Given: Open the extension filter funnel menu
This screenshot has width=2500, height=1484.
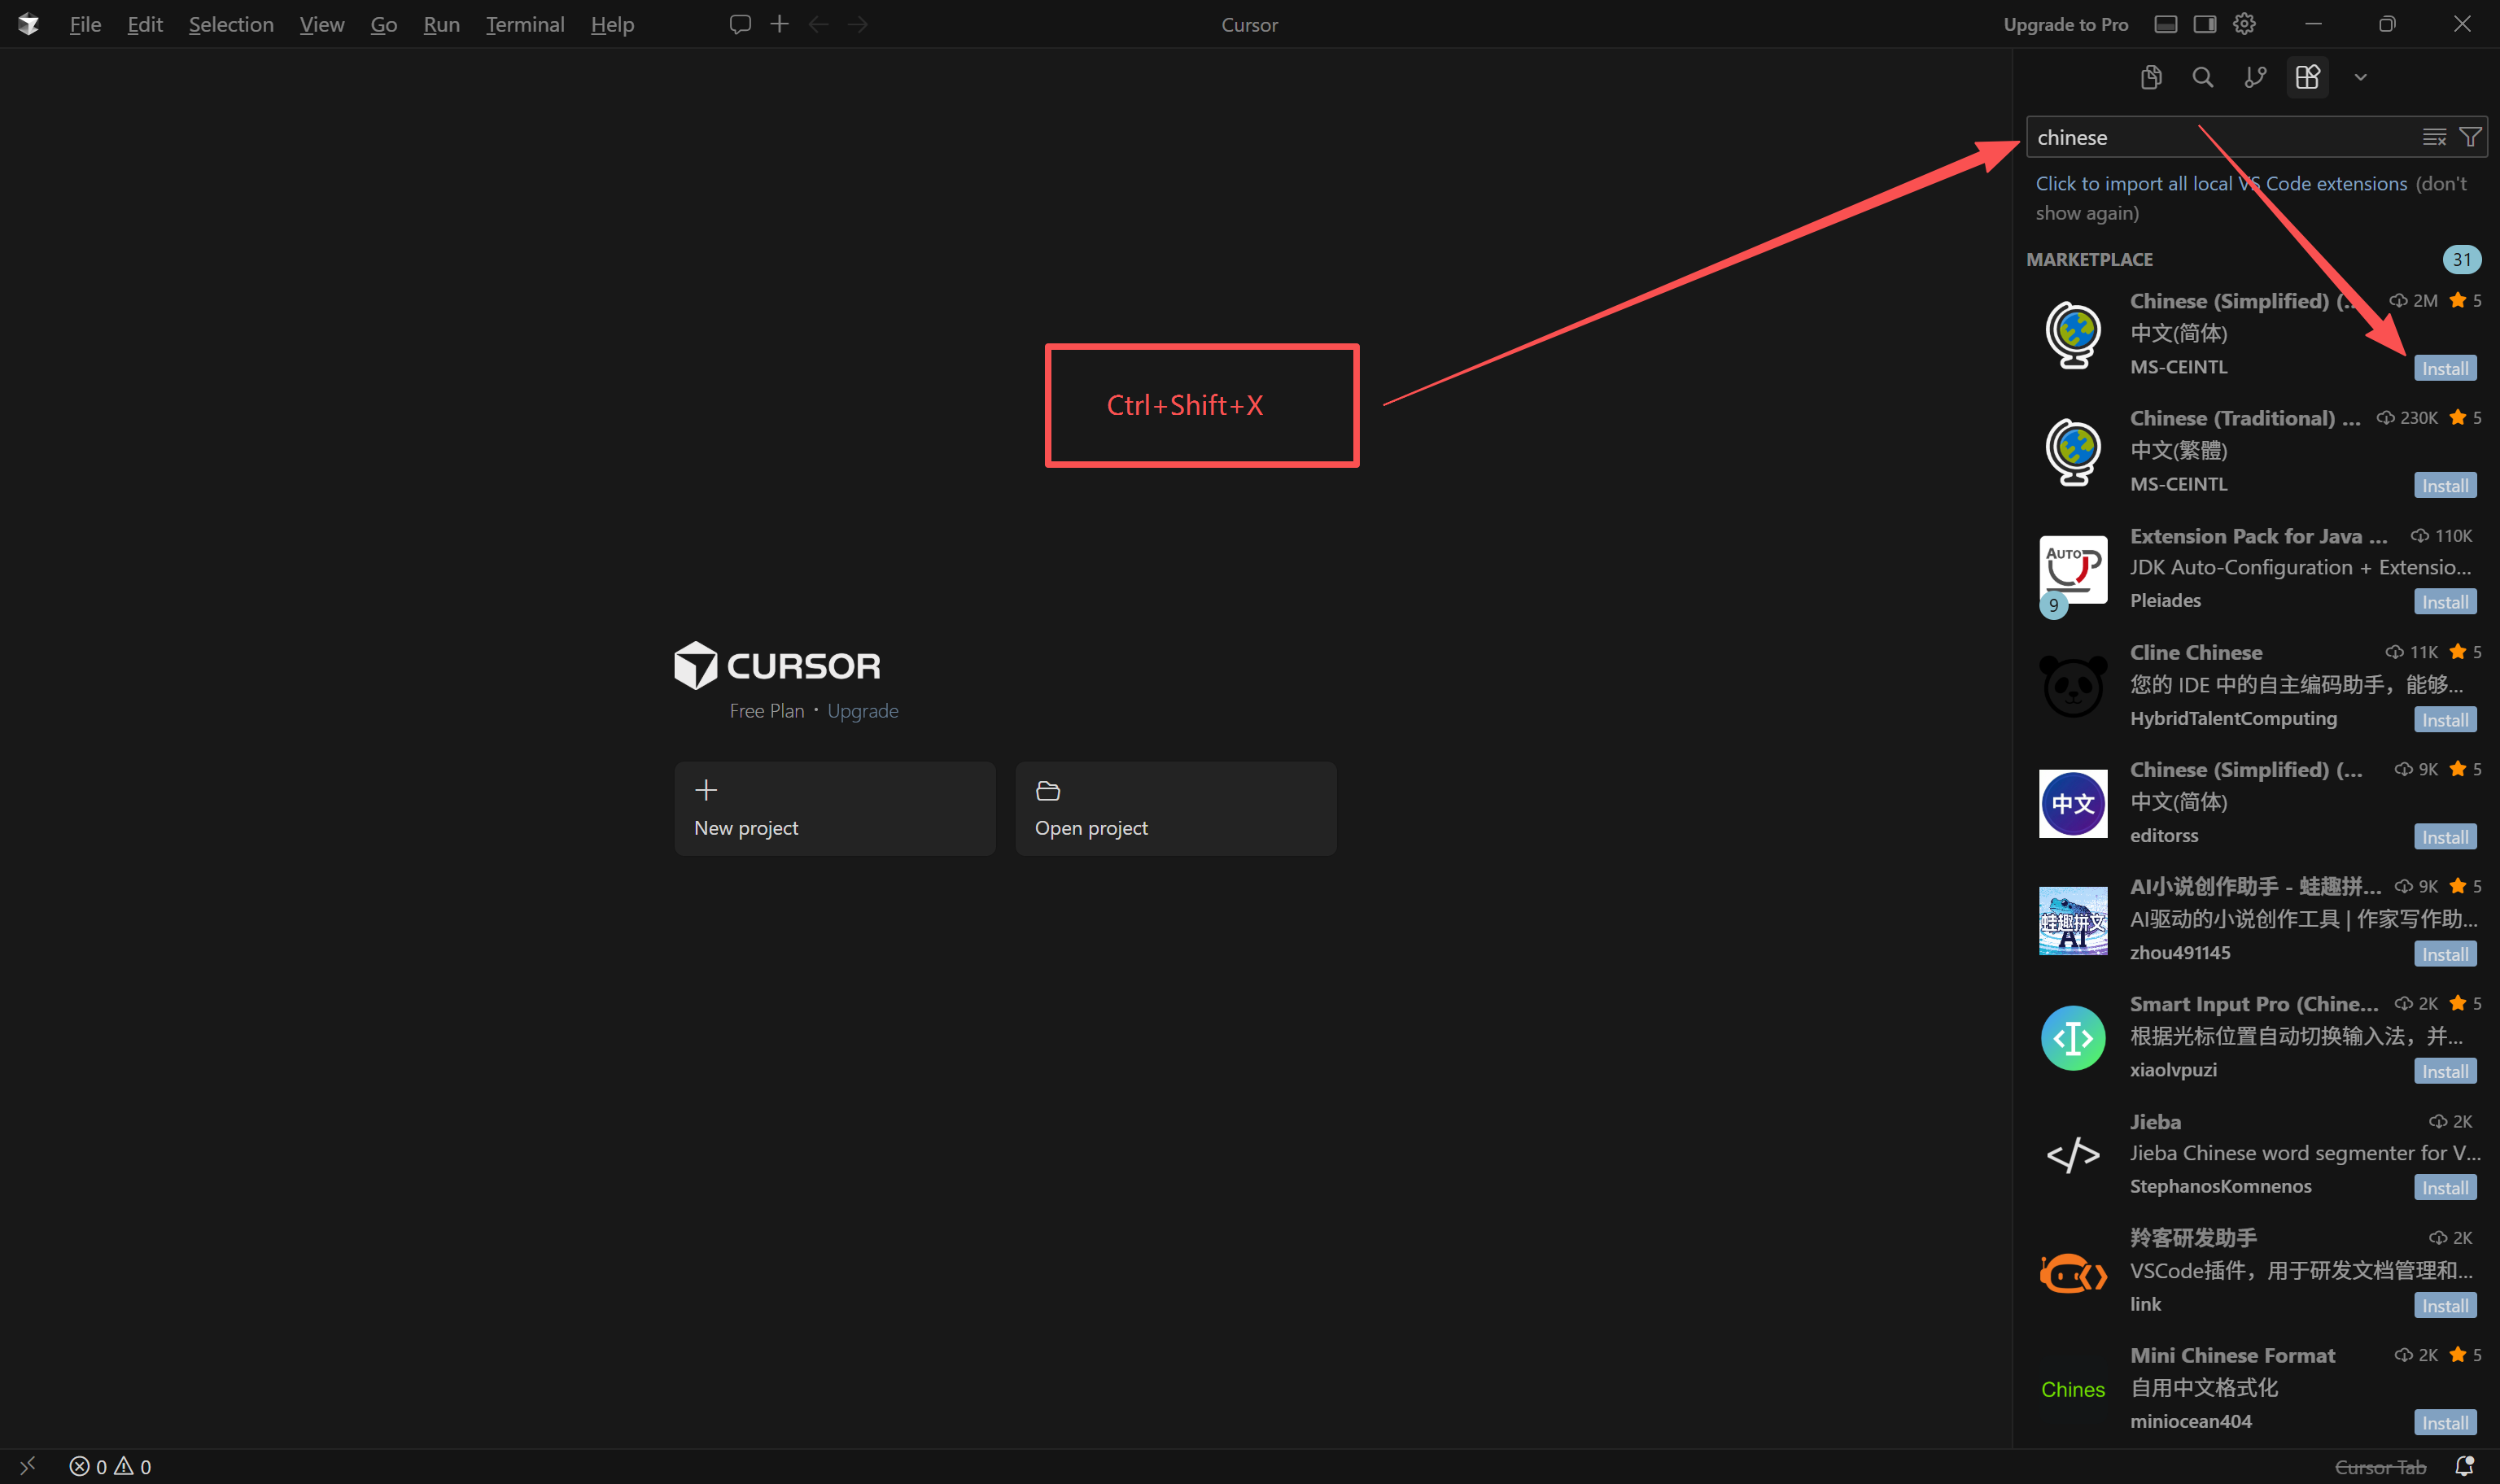Looking at the screenshot, I should click(x=2469, y=137).
